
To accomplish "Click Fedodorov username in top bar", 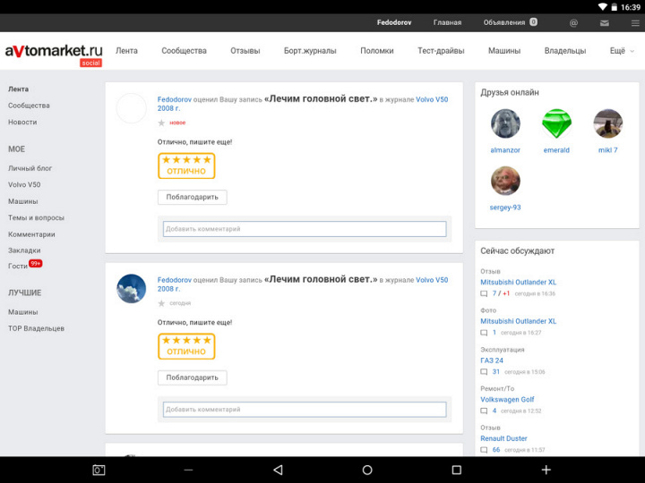I will click(394, 22).
